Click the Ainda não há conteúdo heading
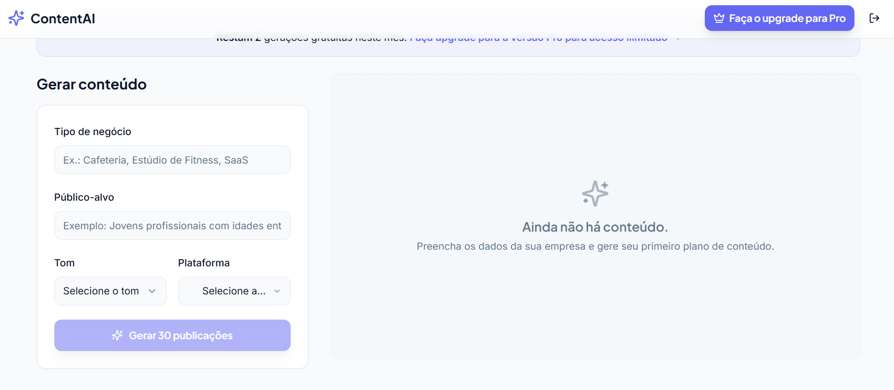This screenshot has width=894, height=390. click(595, 227)
